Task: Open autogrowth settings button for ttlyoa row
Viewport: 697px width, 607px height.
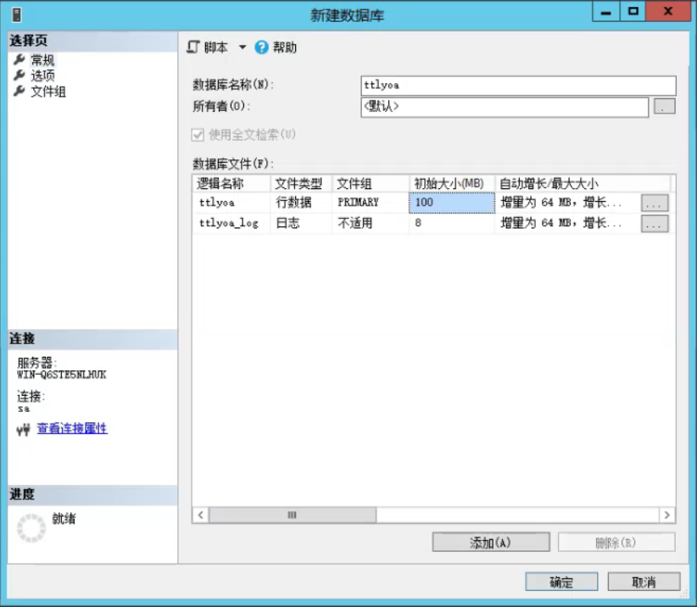Action: [x=655, y=203]
